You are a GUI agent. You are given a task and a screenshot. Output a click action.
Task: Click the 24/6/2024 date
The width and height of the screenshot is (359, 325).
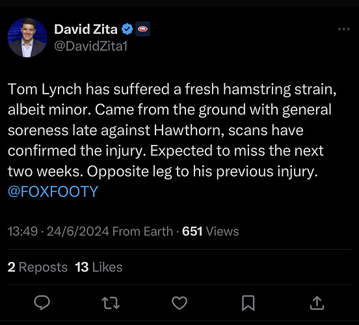point(78,231)
